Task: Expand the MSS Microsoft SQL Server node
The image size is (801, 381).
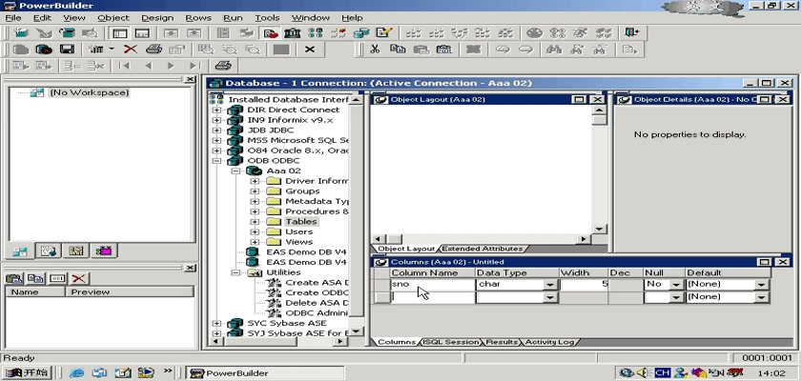Action: pos(216,140)
